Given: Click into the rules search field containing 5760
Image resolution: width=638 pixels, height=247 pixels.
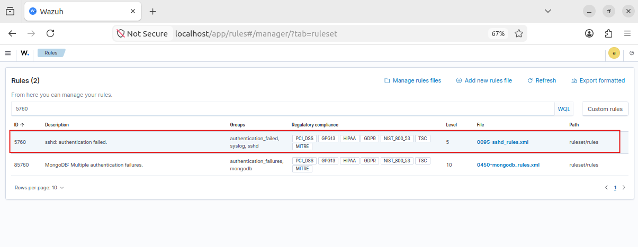Looking at the screenshot, I should tap(283, 109).
